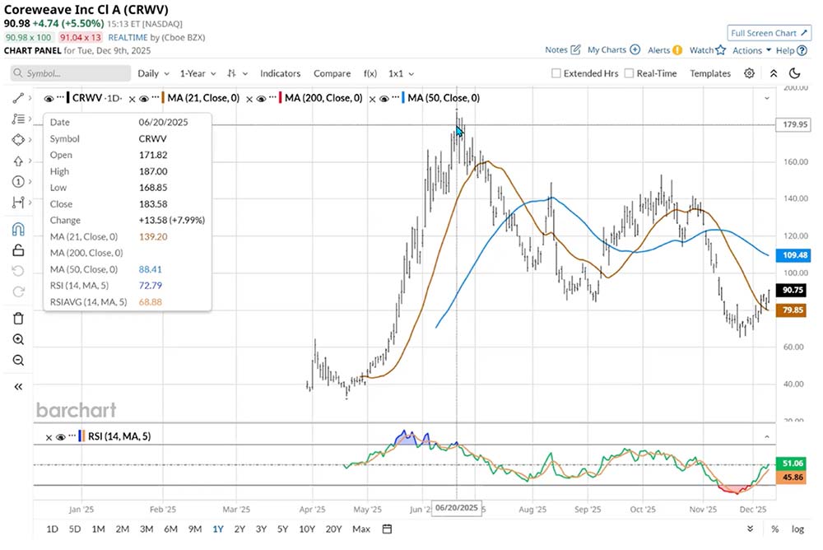The height and width of the screenshot is (550, 823).
Task: Open the zoom-in chart tool
Action: [18, 339]
